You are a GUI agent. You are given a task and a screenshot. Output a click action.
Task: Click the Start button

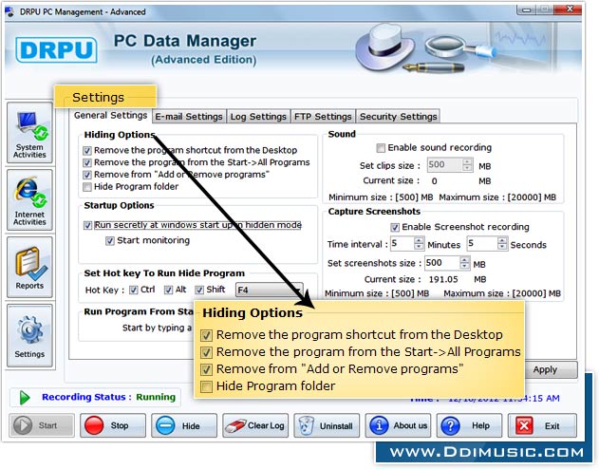42,425
